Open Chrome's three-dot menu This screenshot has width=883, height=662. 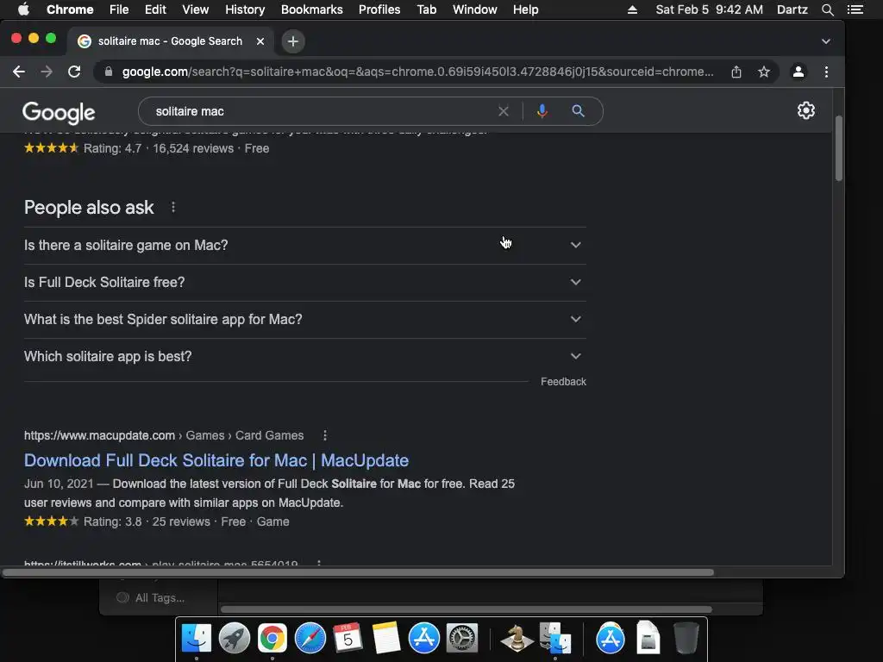[x=826, y=72]
